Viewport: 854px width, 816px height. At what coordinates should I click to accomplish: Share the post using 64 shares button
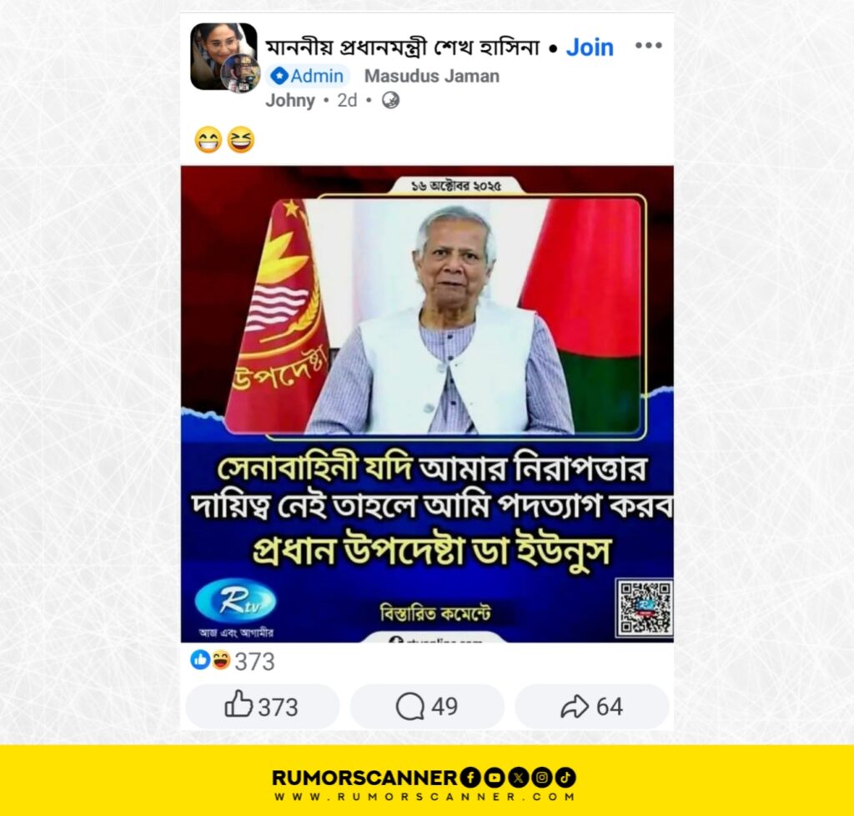(592, 707)
